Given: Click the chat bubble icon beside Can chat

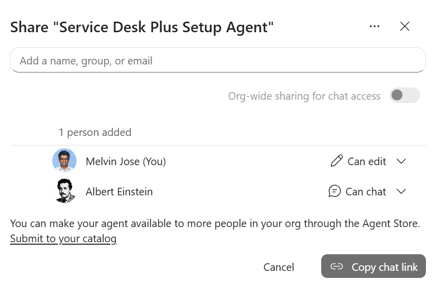Looking at the screenshot, I should click(335, 191).
